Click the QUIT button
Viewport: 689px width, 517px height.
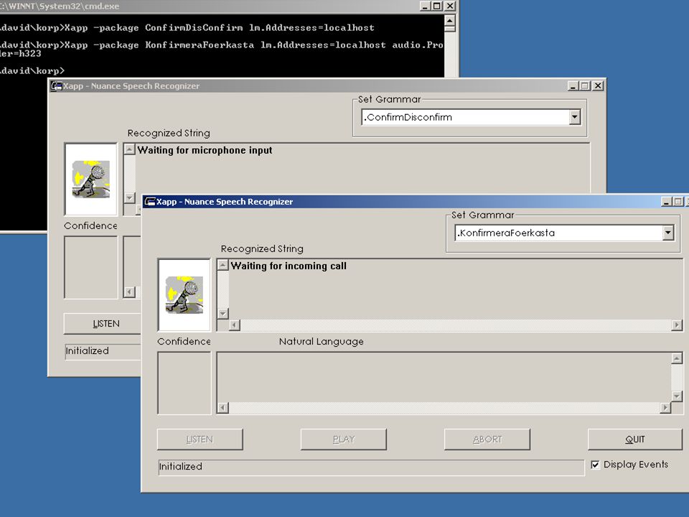pos(635,439)
